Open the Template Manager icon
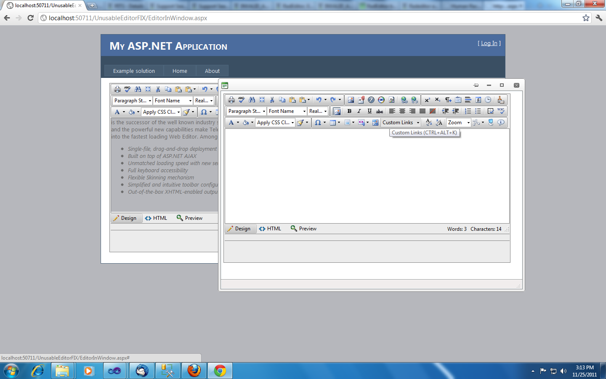 pos(391,100)
